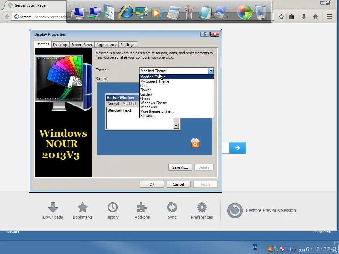The width and height of the screenshot is (339, 254).
Task: Open the browser hamburger menu
Action: pos(329,17)
